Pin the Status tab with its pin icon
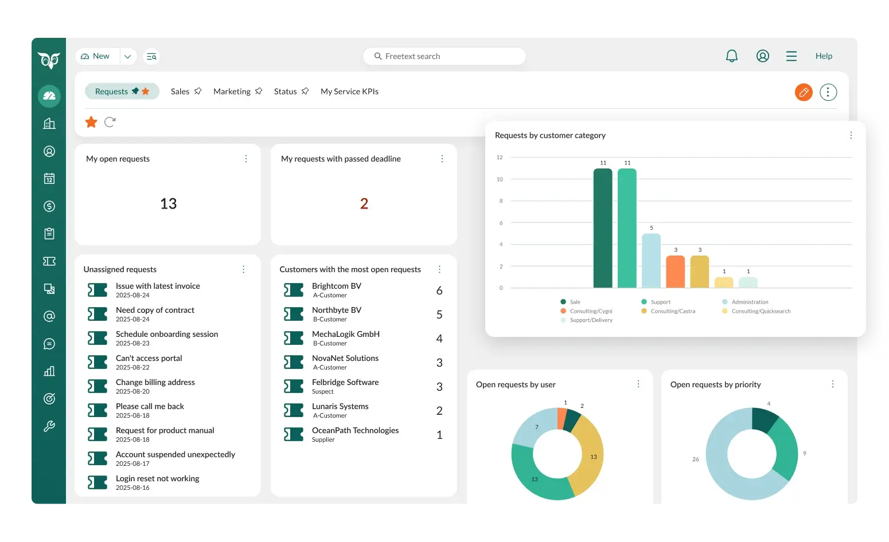The image size is (889, 542). tap(305, 91)
